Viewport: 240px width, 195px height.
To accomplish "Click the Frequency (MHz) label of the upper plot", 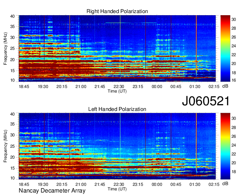I will 5,48.
